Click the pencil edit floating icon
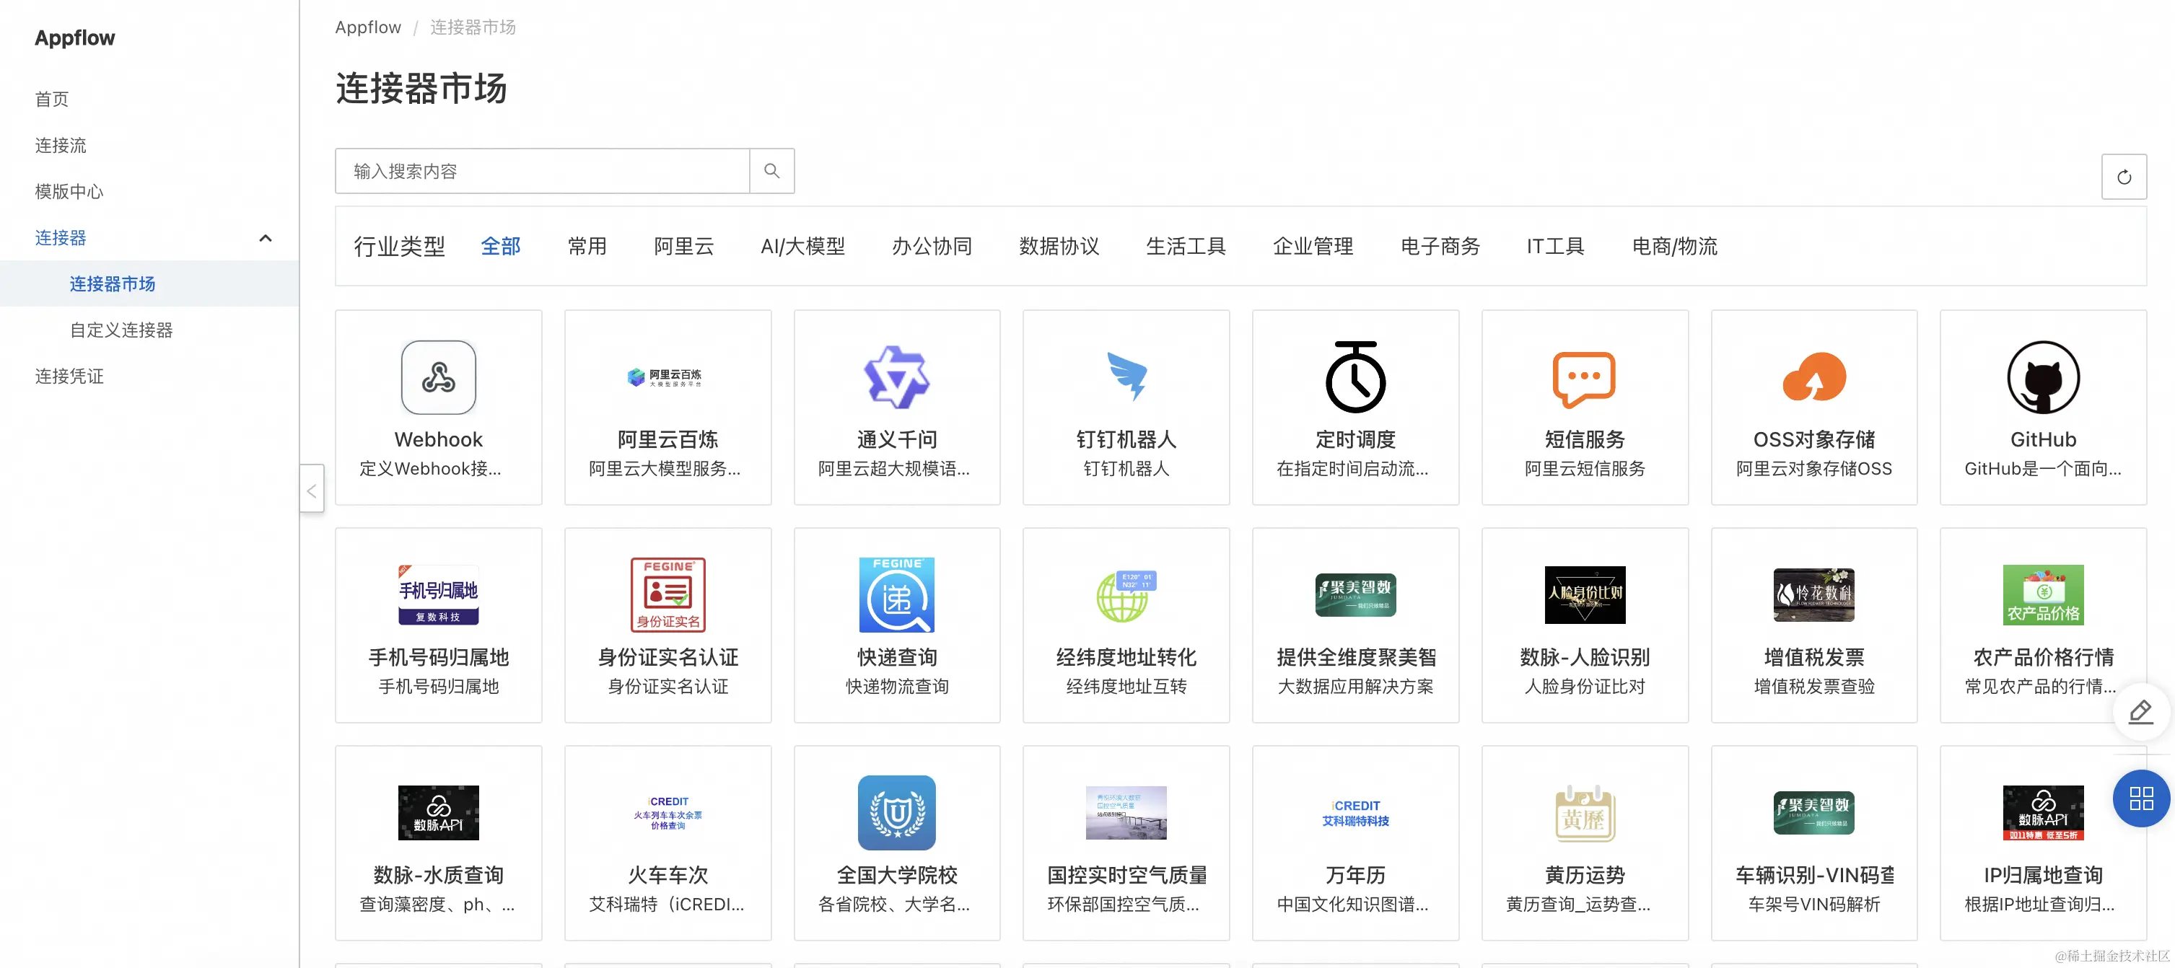Viewport: 2175px width, 968px height. [x=2140, y=712]
